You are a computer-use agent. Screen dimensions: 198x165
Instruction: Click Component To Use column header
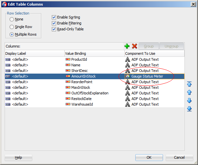tap(154, 53)
